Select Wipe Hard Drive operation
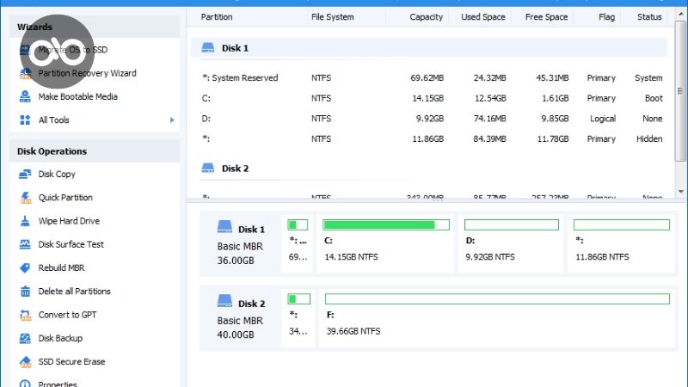The image size is (688, 387). [x=69, y=221]
